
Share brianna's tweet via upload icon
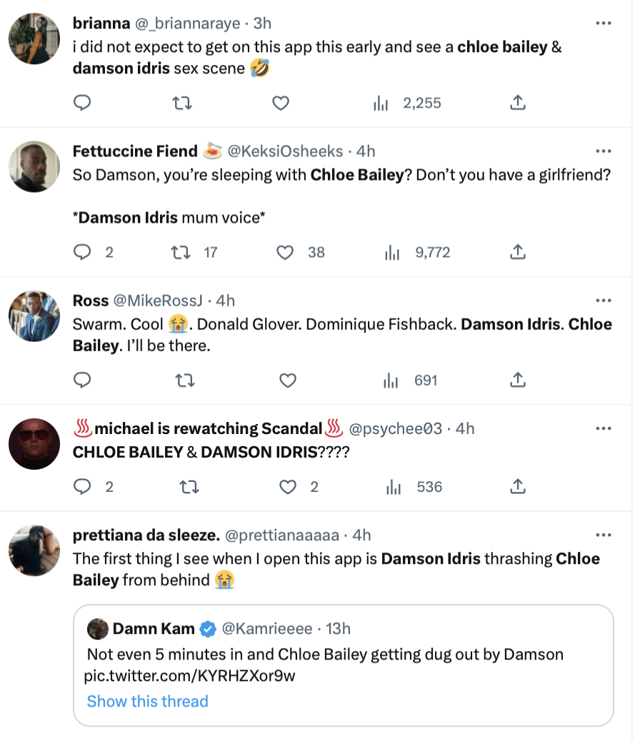click(518, 103)
